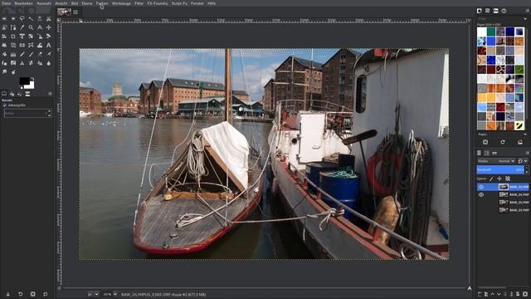Image resolution: width=531 pixels, height=299 pixels.
Task: Toggle Quick Mask at canvas bottom-left corner
Action: 59,288
